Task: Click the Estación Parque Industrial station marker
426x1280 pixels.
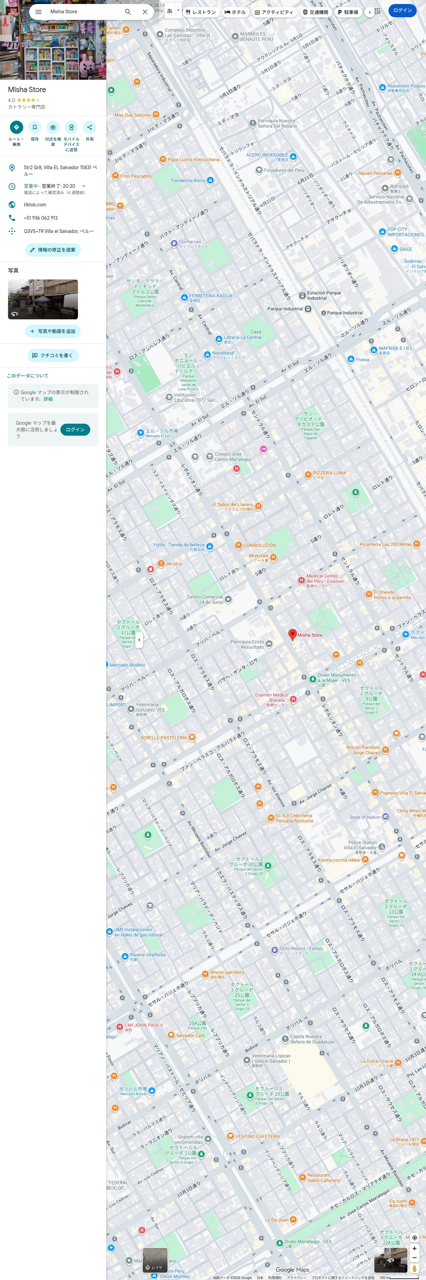Action: point(302,296)
